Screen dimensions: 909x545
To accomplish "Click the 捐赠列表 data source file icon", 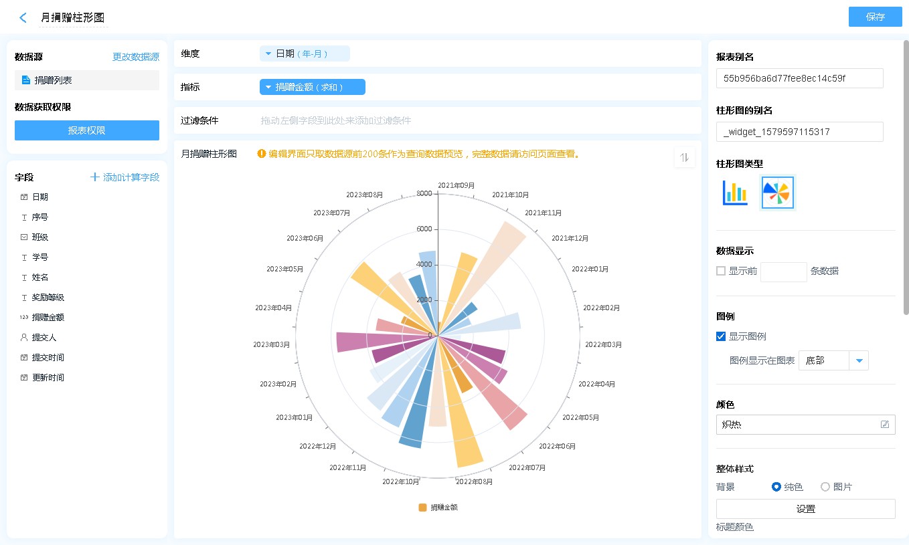I will click(26, 80).
